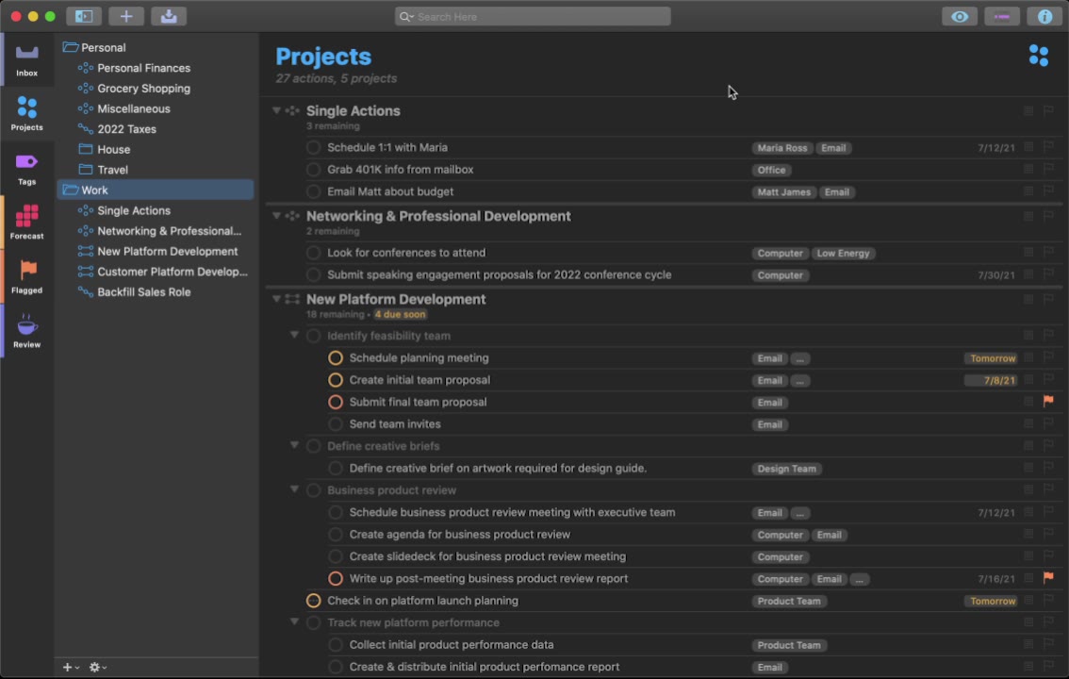Click the Low Energy tag
The height and width of the screenshot is (679, 1069).
843,254
